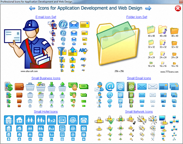Close the window with the red X button

click(178, 9)
